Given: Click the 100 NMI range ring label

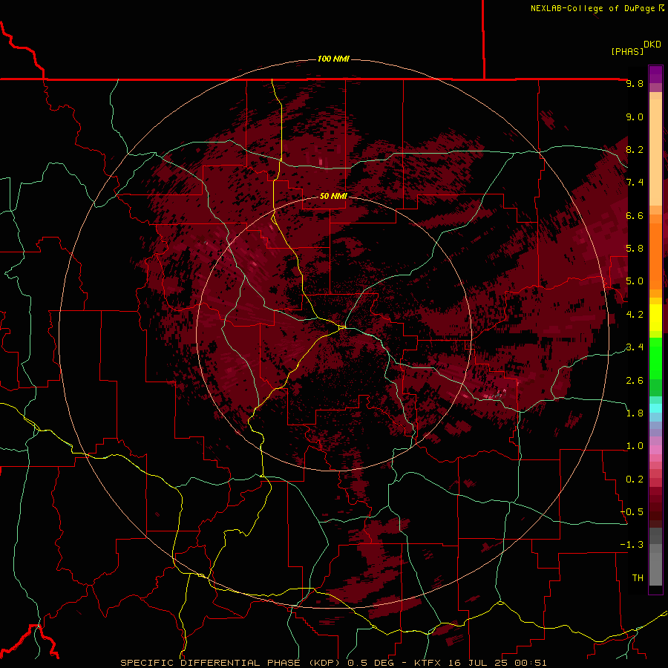Looking at the screenshot, I should coord(333,59).
